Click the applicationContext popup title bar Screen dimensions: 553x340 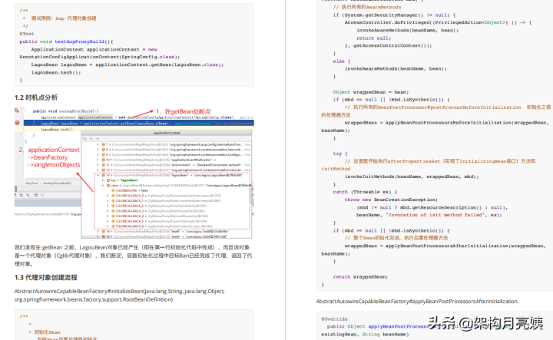(167, 133)
